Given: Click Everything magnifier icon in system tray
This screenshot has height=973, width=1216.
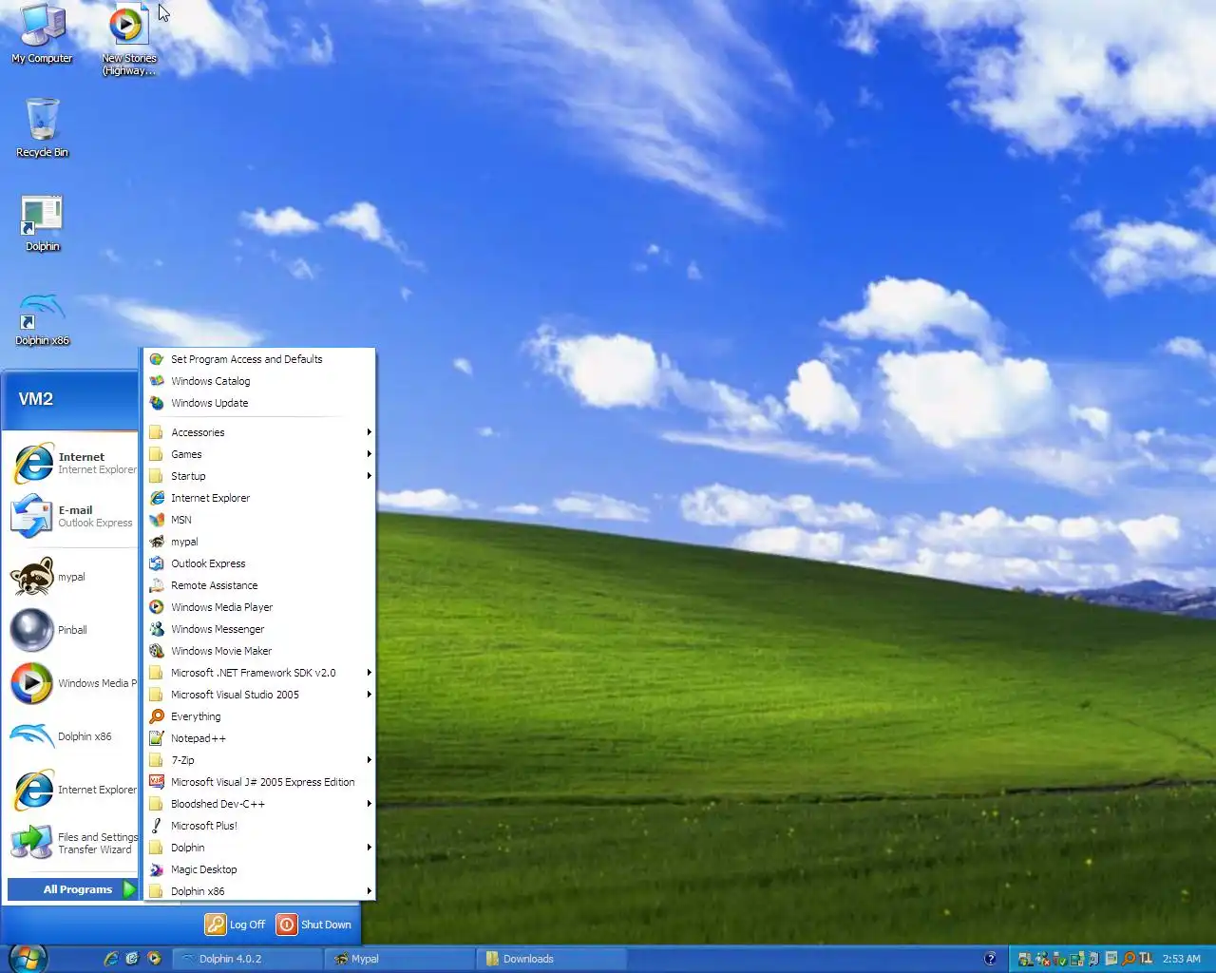Looking at the screenshot, I should [x=1129, y=959].
